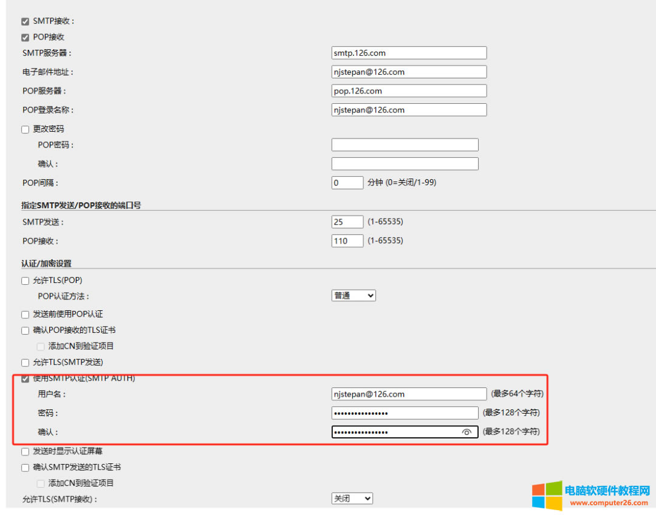Open 允许TLS(SMTP接收) dropdown showing 关闭
This screenshot has width=656, height=515.
click(x=352, y=499)
